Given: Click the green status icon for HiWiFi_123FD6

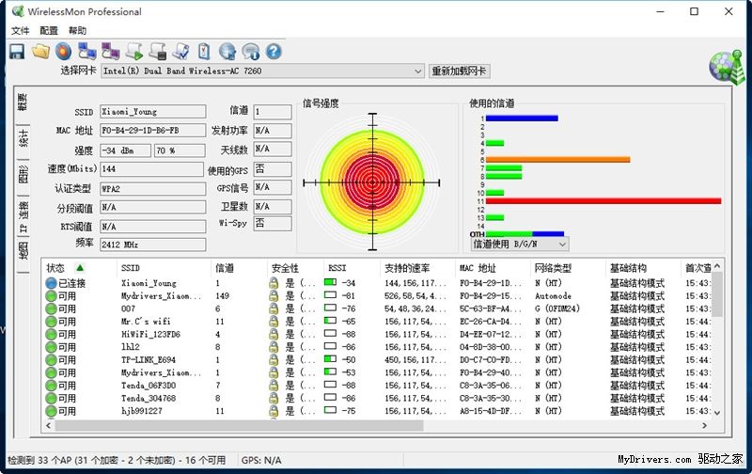Looking at the screenshot, I should 52,335.
